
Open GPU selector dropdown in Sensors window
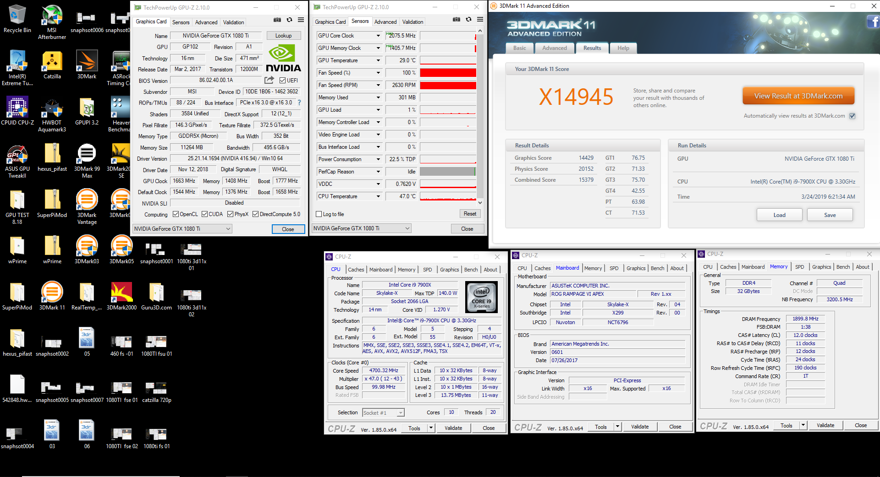coord(362,228)
